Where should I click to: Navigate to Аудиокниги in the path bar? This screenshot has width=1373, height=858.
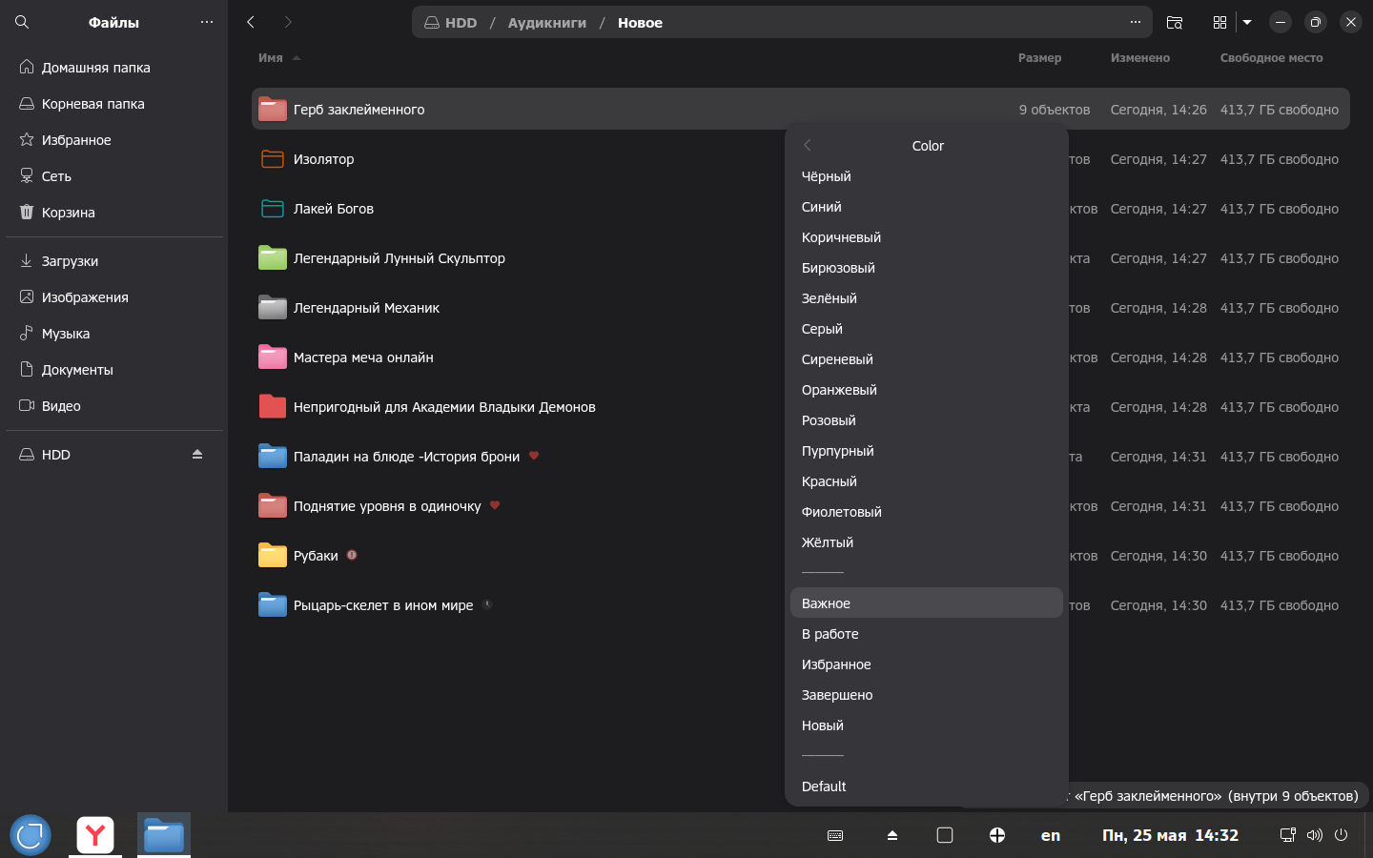[547, 23]
